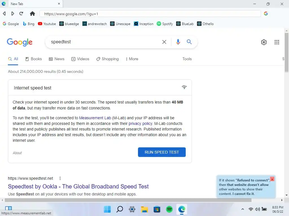Switch to Shopping results tab
Screen dimensions: 289x216
[108, 59]
